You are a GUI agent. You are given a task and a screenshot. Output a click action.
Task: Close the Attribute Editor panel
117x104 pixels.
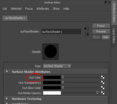109,2
